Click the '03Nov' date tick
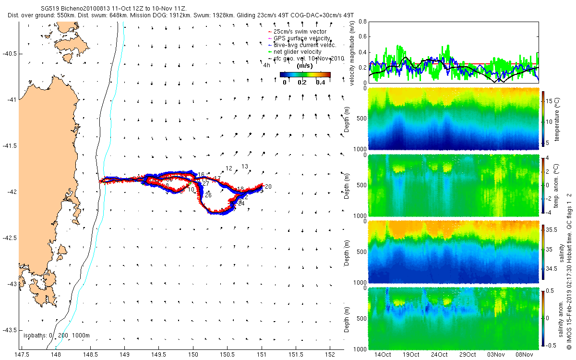The image size is (576, 360). coord(496,355)
